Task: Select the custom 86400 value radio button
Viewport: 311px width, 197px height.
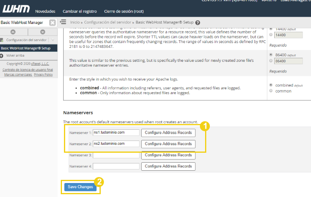Action: coord(271,61)
